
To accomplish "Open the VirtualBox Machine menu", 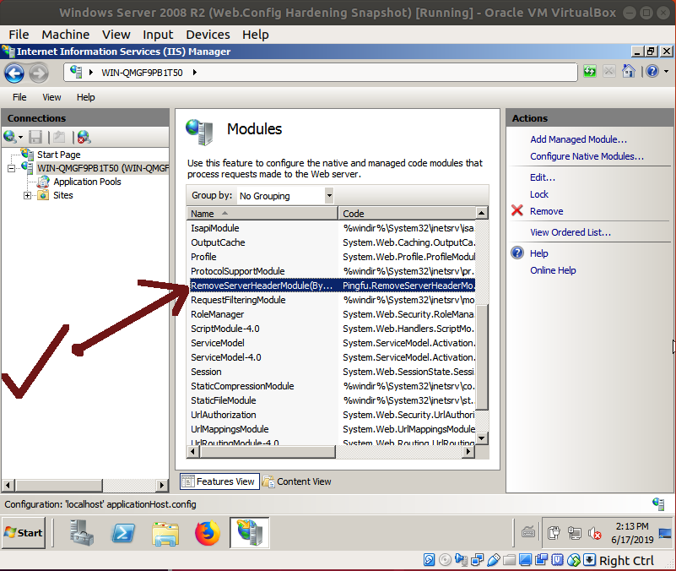I will point(66,35).
